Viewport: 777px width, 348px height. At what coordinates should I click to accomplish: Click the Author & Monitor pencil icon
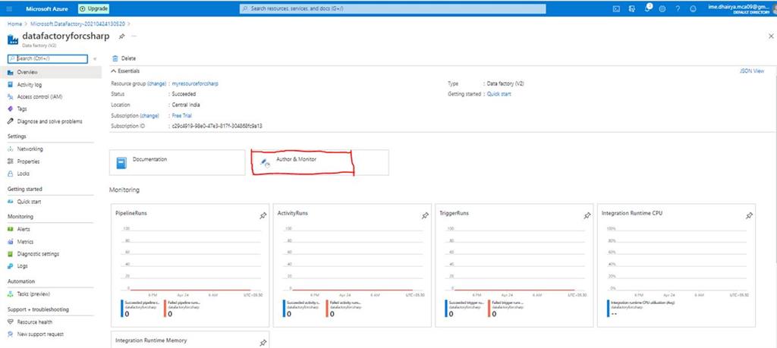(x=265, y=162)
